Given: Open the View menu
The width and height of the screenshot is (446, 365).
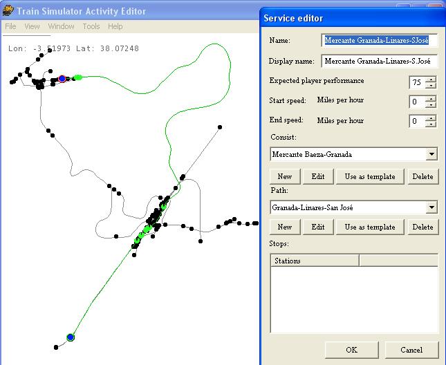Looking at the screenshot, I should [32, 26].
